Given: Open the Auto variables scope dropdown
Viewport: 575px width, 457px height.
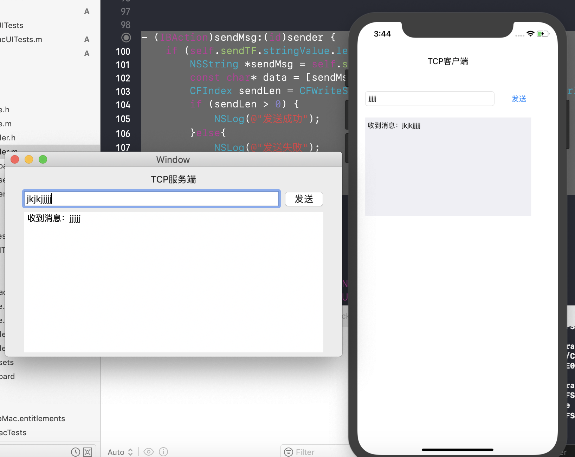Looking at the screenshot, I should [x=120, y=452].
